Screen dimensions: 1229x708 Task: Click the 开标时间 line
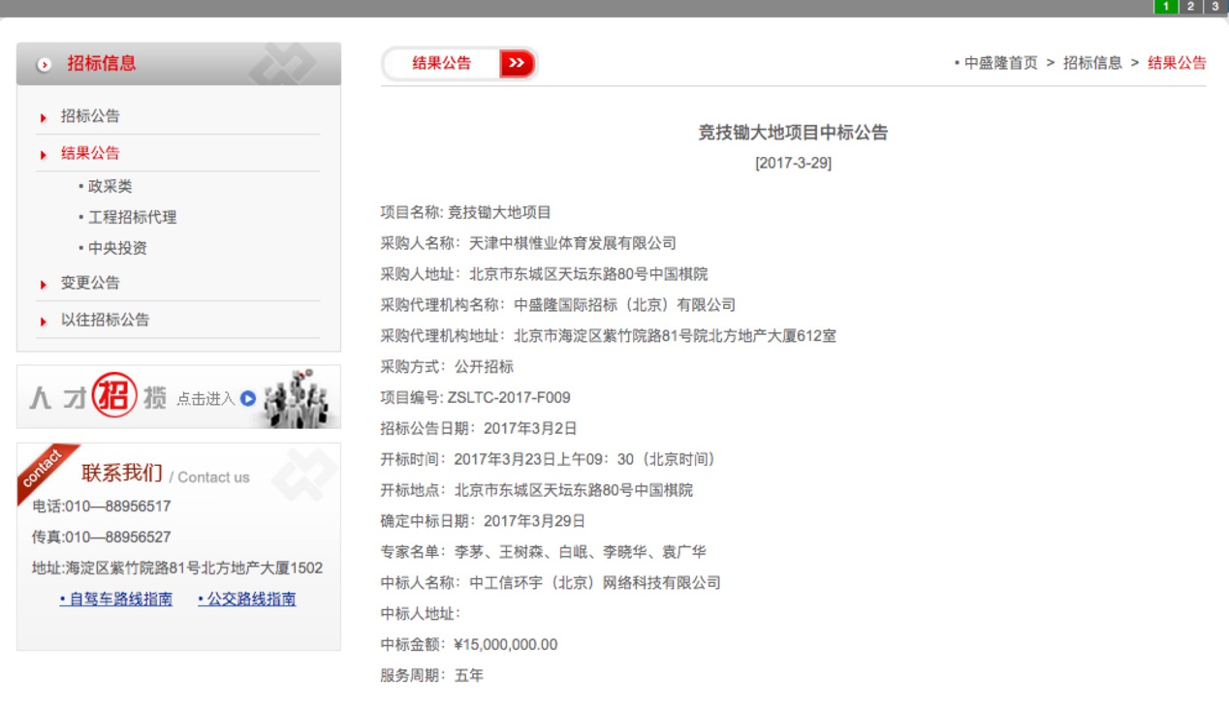pyautogui.click(x=548, y=459)
